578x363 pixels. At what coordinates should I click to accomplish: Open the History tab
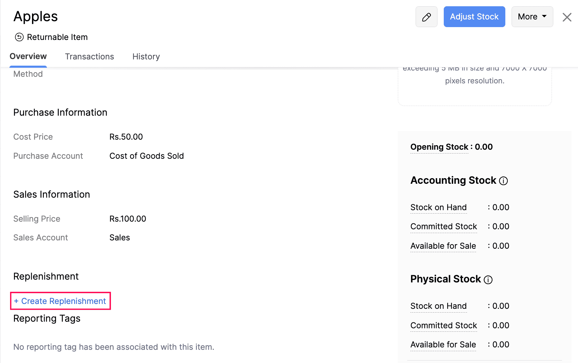[x=146, y=57]
